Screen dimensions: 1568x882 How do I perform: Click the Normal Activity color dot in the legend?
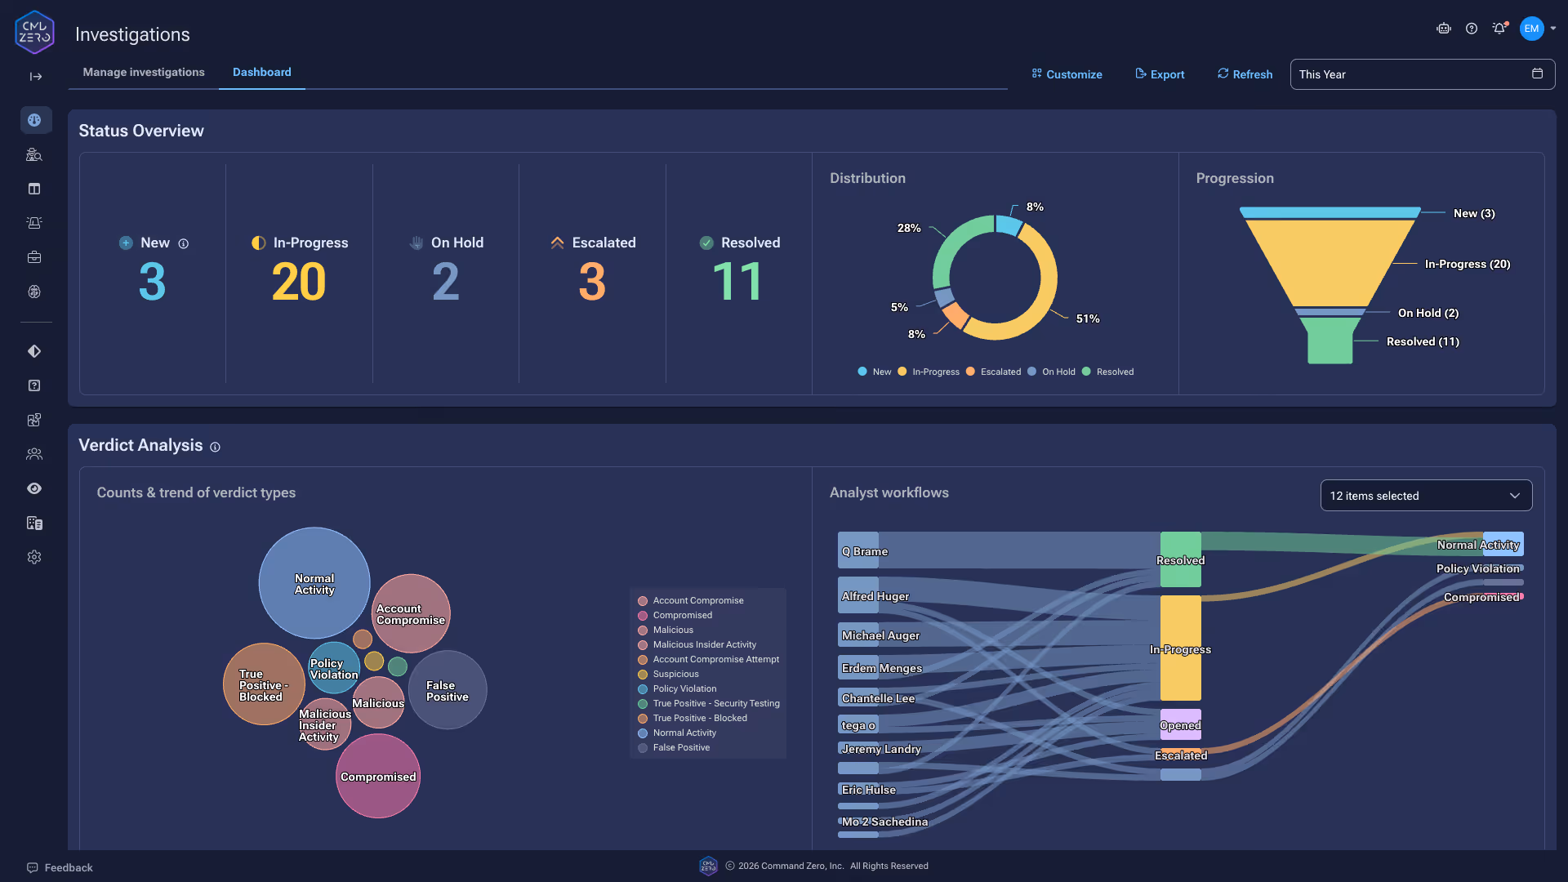point(642,733)
